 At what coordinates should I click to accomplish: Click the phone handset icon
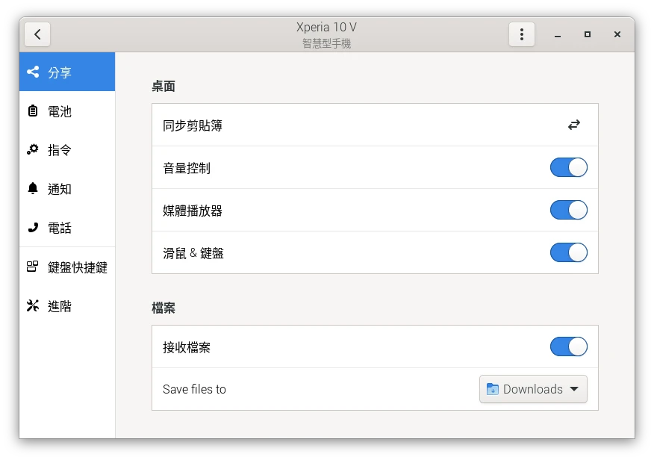tap(33, 228)
